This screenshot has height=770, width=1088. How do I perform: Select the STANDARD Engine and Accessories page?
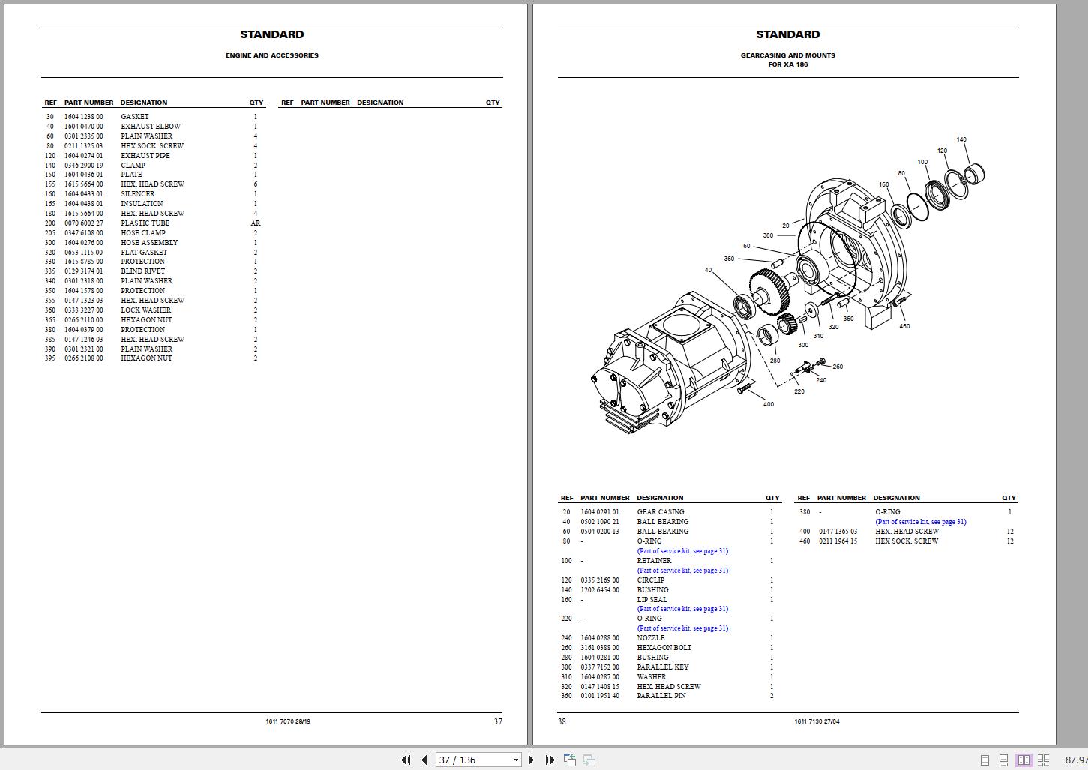[x=272, y=375]
